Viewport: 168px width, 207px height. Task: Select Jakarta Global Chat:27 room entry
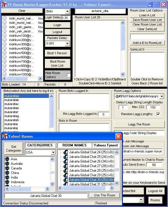[91, 166]
